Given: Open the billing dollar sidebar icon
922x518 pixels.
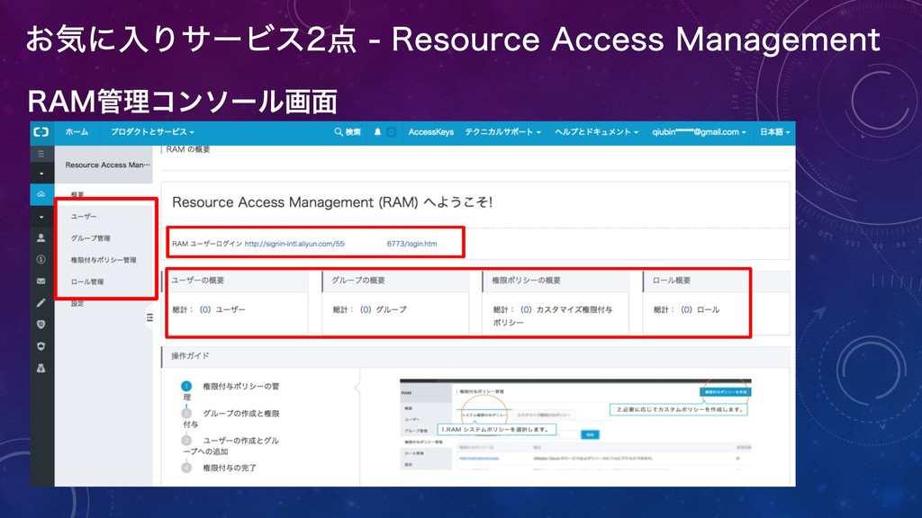Looking at the screenshot, I should tap(41, 259).
